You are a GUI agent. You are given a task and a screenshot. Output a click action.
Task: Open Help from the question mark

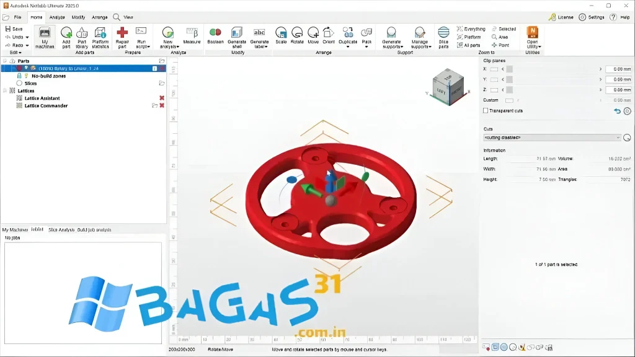(x=613, y=17)
